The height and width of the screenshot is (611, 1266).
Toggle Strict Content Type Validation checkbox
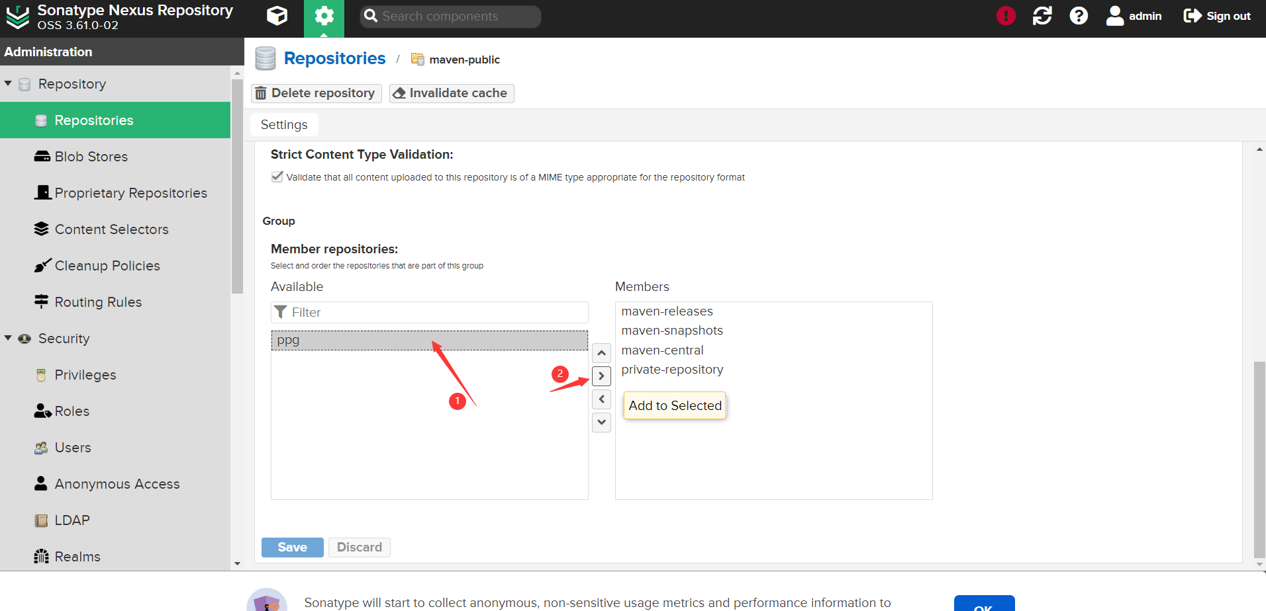click(x=277, y=177)
